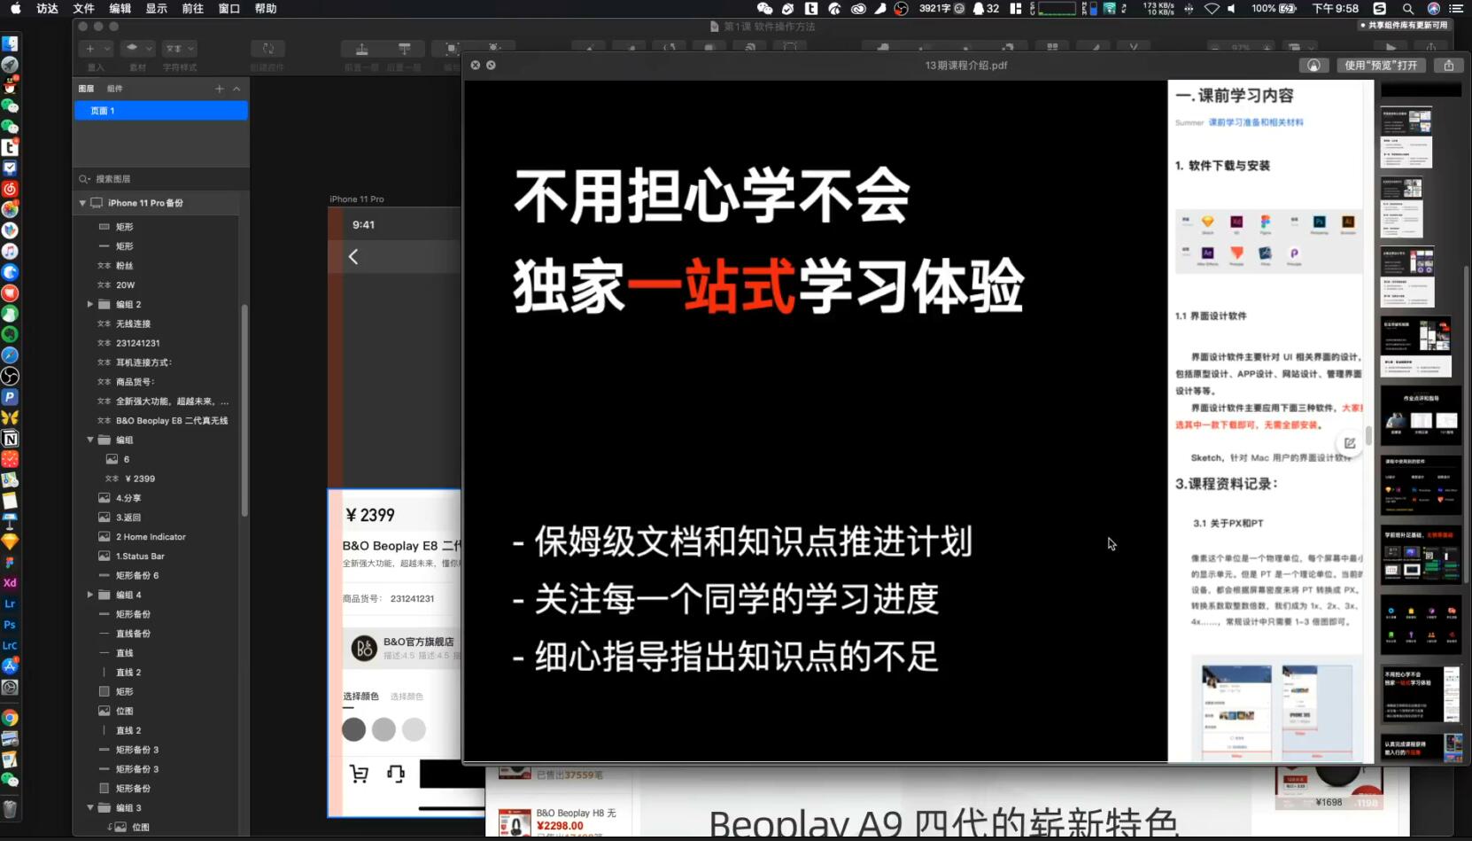
Task: Launch Launchpad rocket icon in Dock
Action: coord(10,65)
